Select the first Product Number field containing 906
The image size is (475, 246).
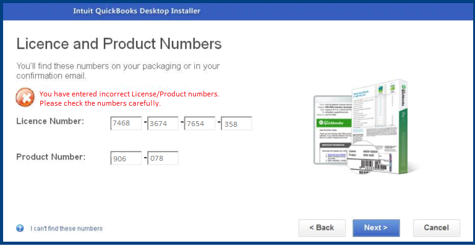[x=126, y=158]
